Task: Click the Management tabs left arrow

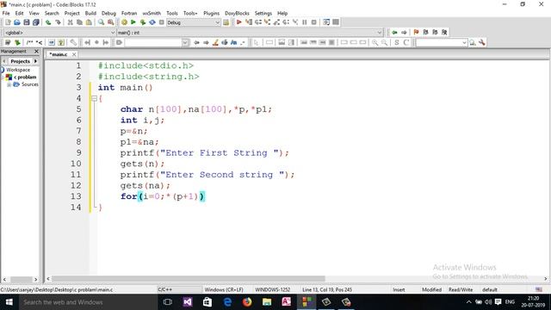Action: click(x=3, y=61)
